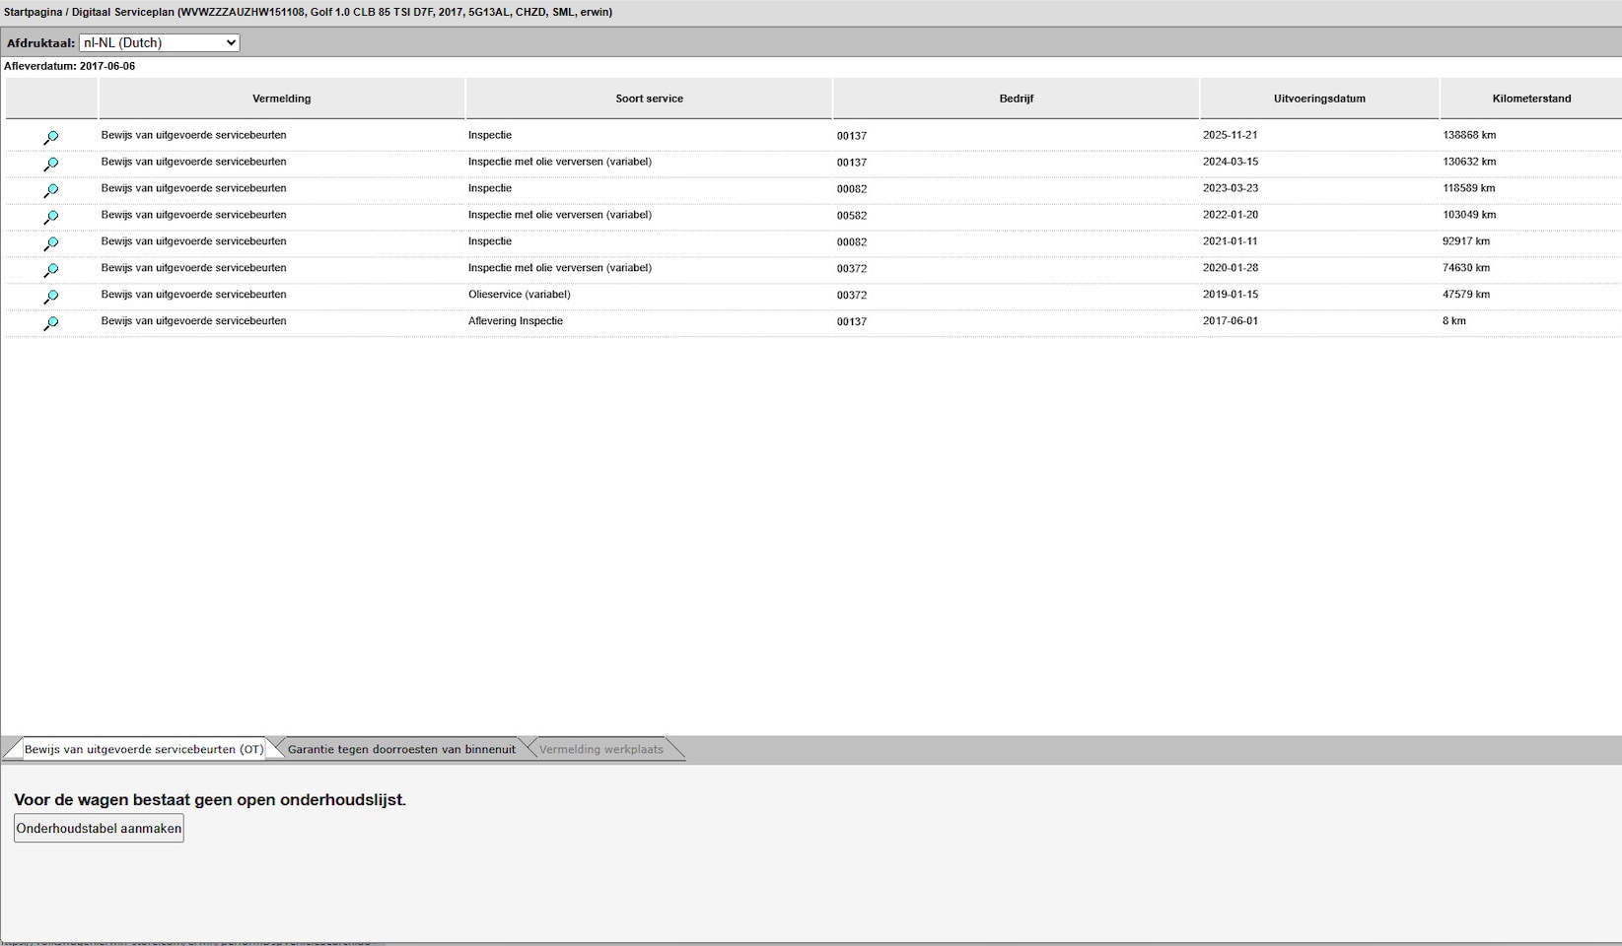The height and width of the screenshot is (946, 1622).
Task: Switch to Garantie tegen doorroesten van binnenuit tab
Action: coord(400,749)
